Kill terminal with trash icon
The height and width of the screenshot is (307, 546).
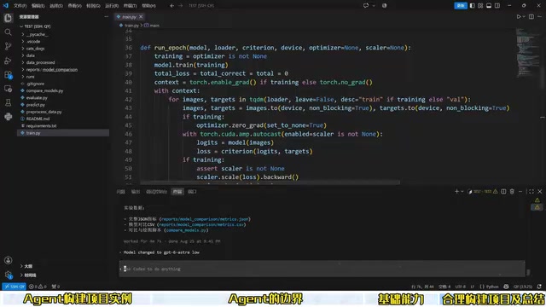[x=512, y=191]
